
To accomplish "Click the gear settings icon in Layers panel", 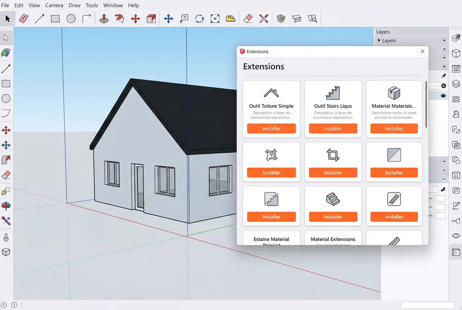I will click(444, 86).
